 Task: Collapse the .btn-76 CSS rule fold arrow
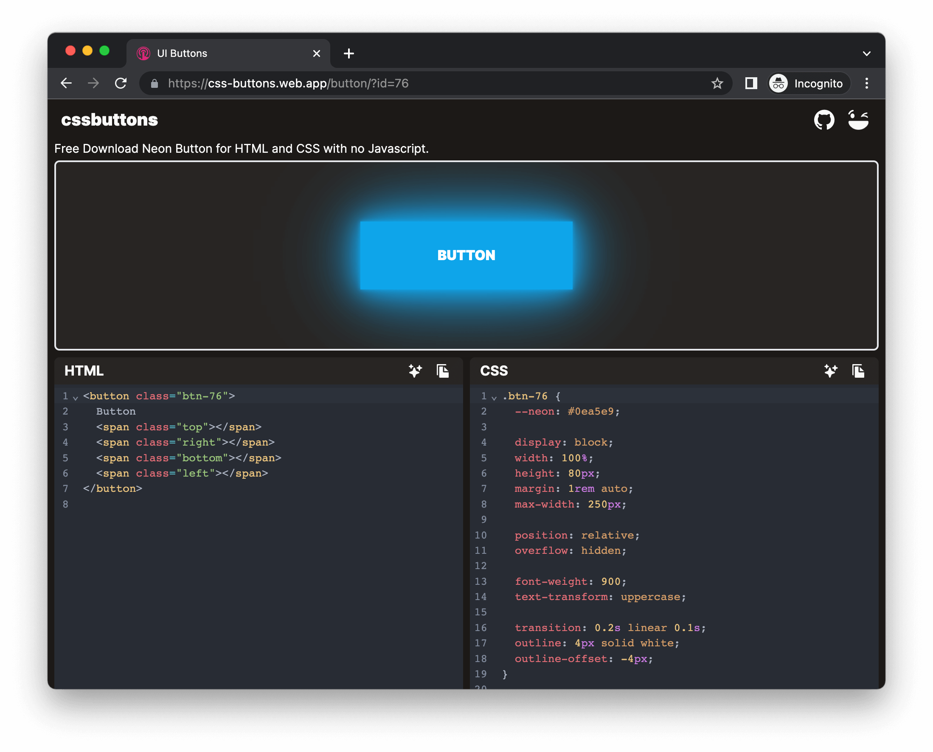pos(494,397)
